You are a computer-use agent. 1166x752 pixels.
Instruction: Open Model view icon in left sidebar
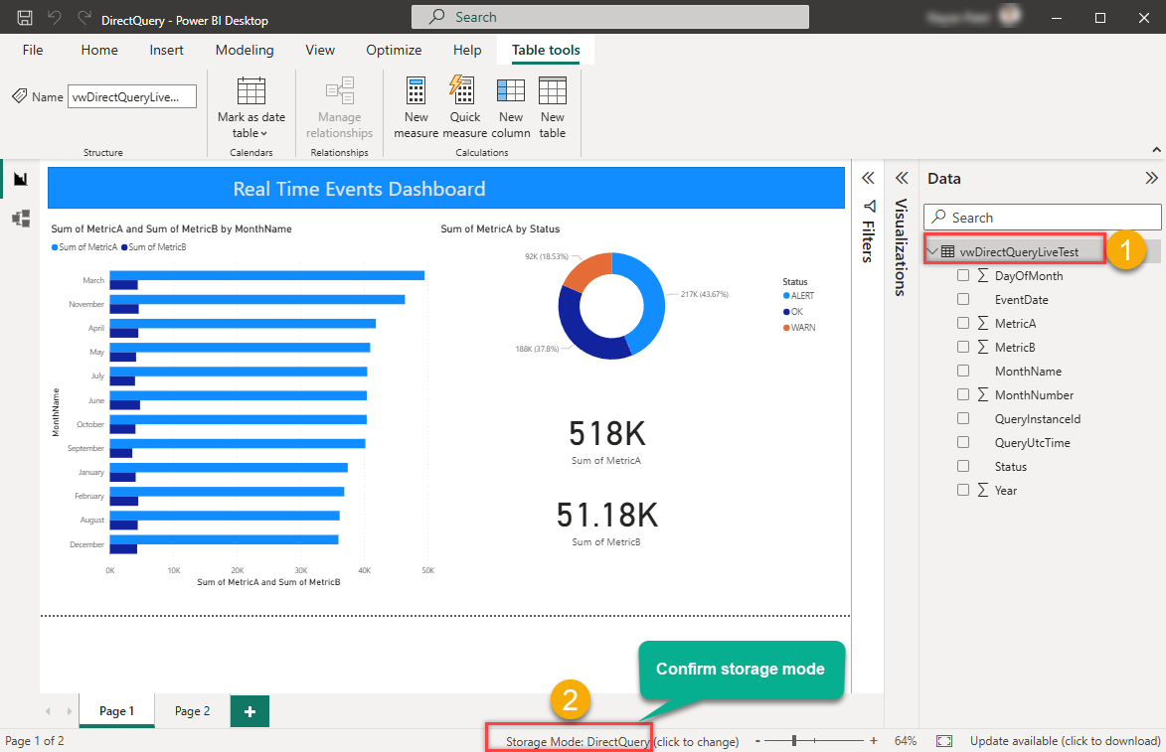click(x=20, y=219)
